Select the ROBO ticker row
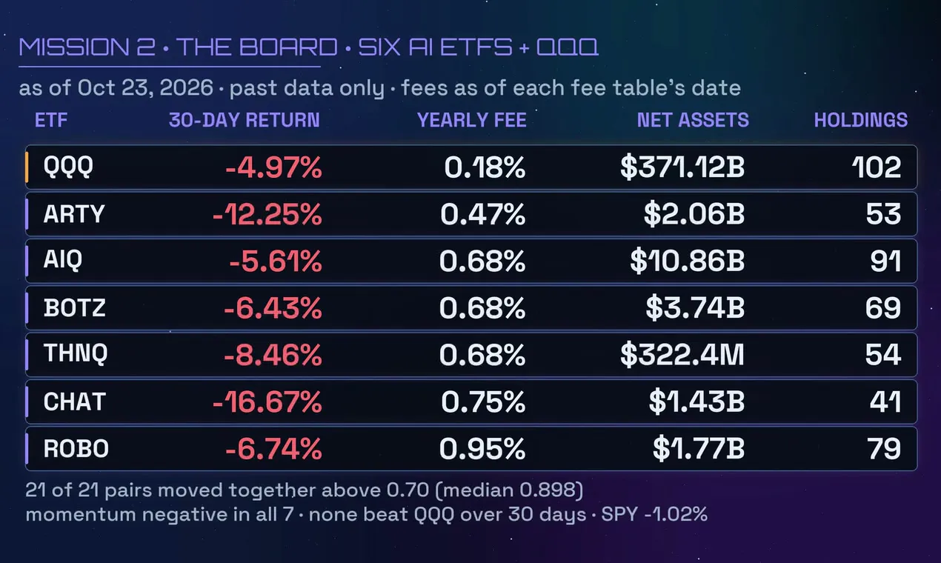The width and height of the screenshot is (941, 563). 471,449
